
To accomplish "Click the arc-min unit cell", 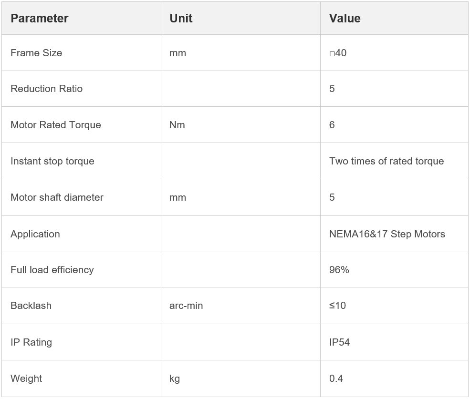I will [x=186, y=306].
